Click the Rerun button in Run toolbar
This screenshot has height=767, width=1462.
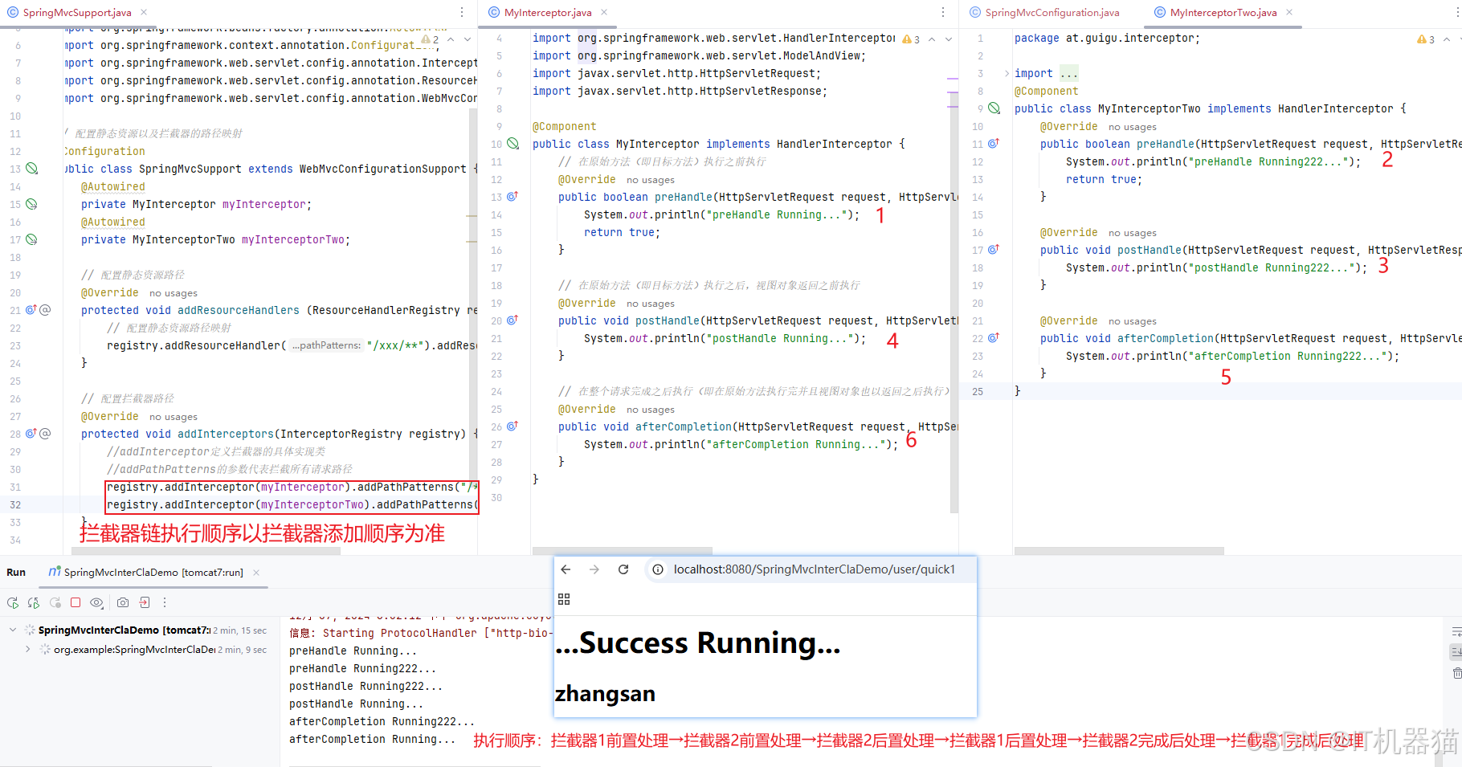(13, 602)
